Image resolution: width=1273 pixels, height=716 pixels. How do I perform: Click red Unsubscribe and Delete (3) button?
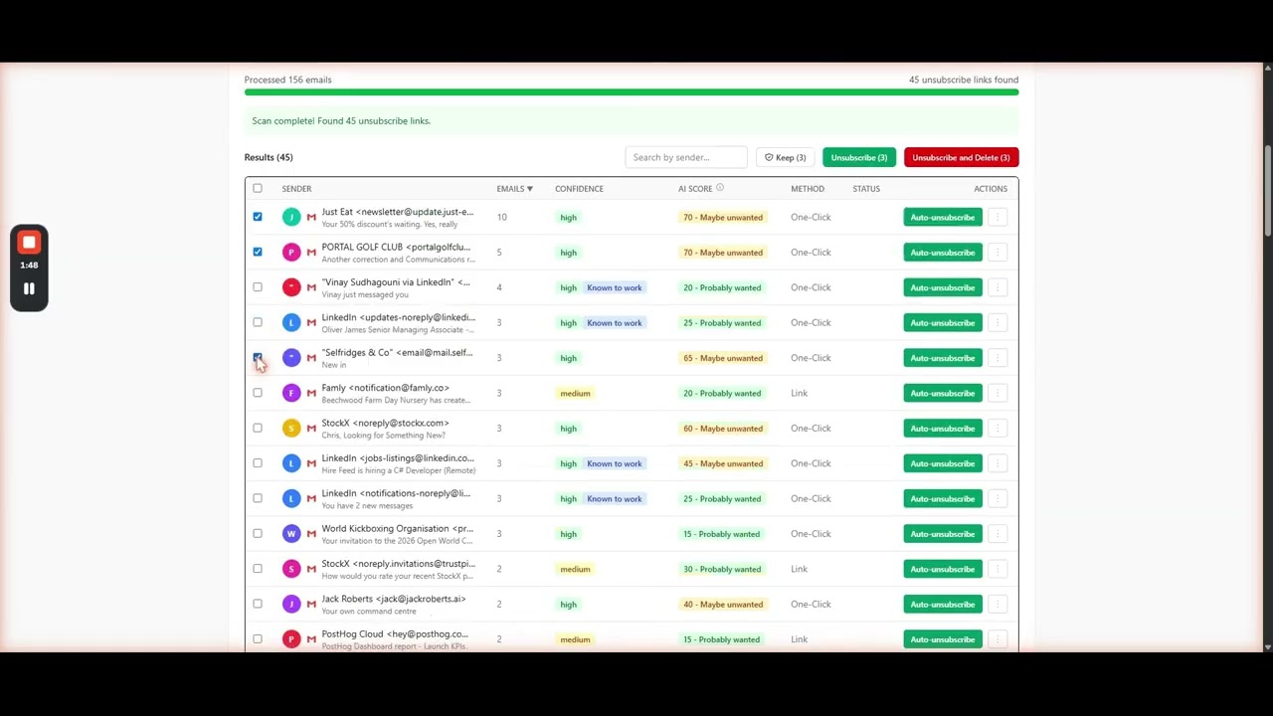[x=961, y=157]
